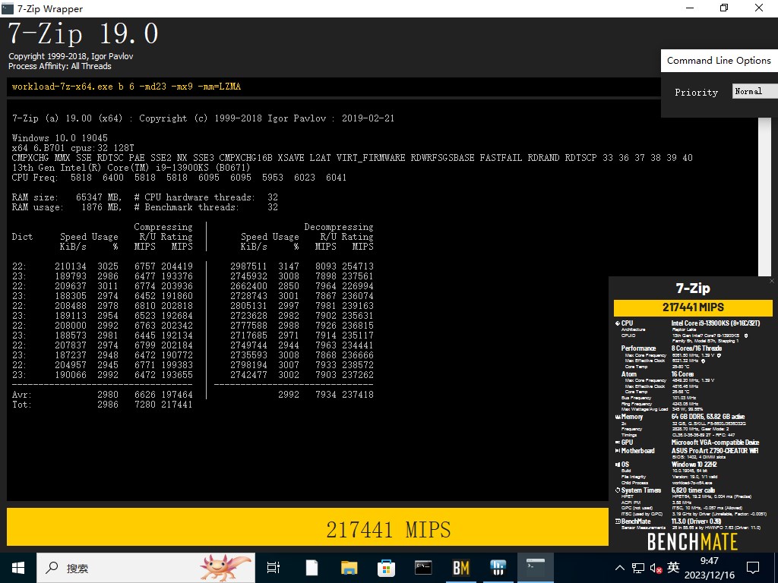Open network status tray icon

(x=638, y=568)
